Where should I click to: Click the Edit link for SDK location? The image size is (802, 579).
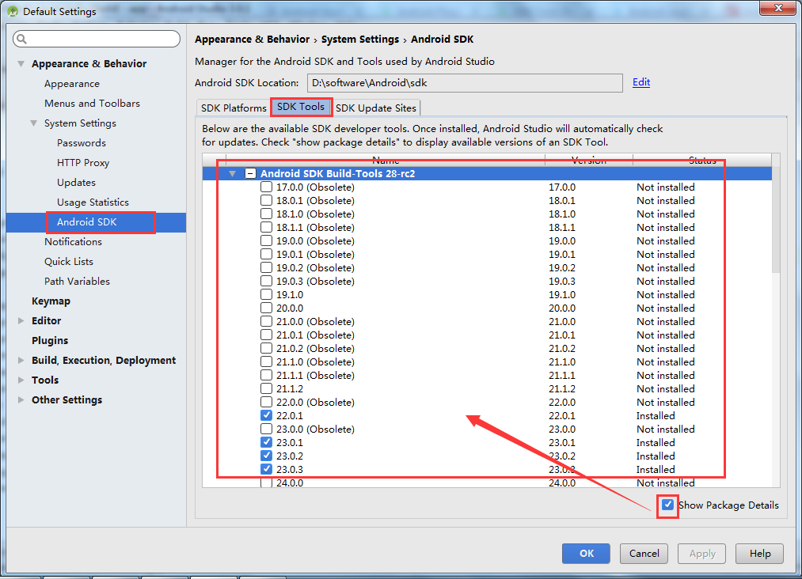(640, 82)
